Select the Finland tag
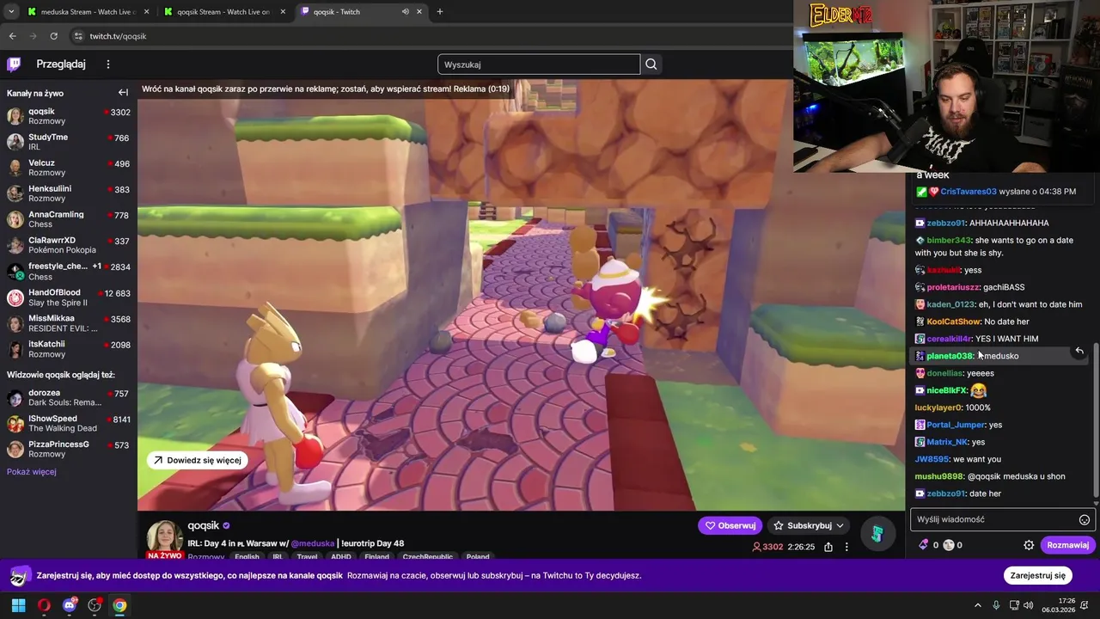The image size is (1100, 619). pyautogui.click(x=376, y=557)
